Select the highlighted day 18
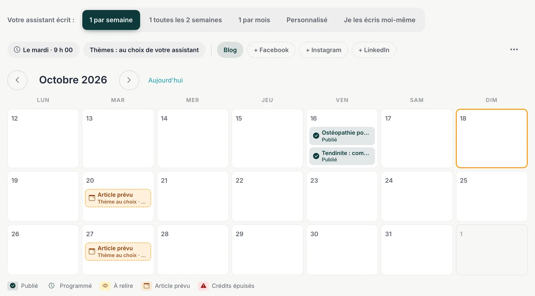This screenshot has height=296, width=535. [x=492, y=138]
